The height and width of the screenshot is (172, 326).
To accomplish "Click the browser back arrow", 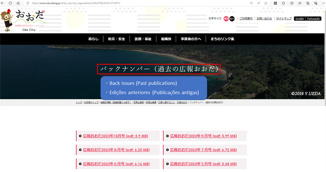I will 3,3.
